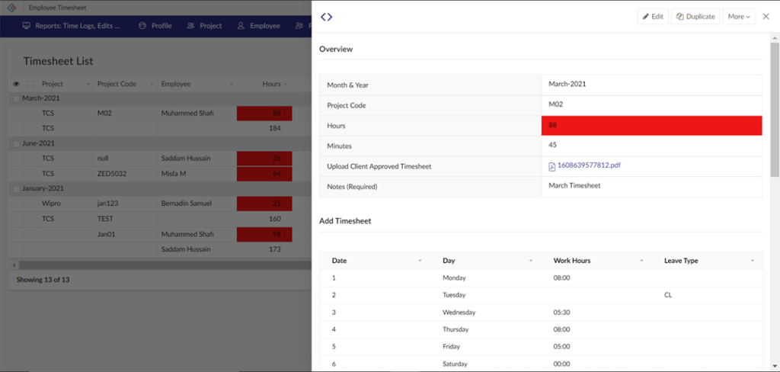Image resolution: width=780 pixels, height=372 pixels.
Task: Check the June-2021 group checkbox
Action: 17,143
